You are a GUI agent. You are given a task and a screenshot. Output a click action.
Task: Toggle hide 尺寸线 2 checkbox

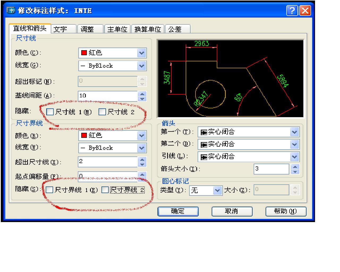(102, 112)
